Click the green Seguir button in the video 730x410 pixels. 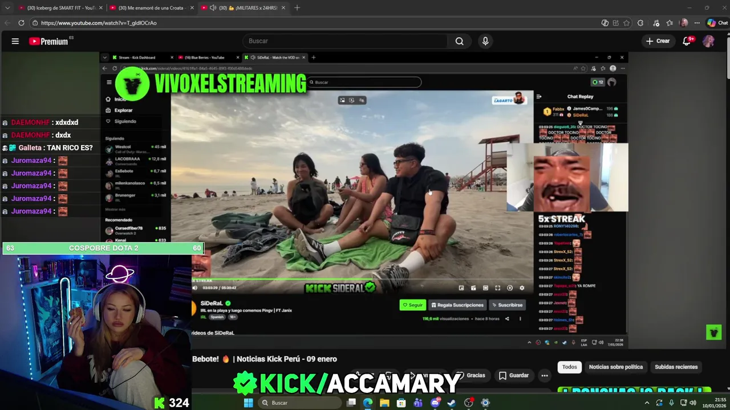click(x=413, y=305)
